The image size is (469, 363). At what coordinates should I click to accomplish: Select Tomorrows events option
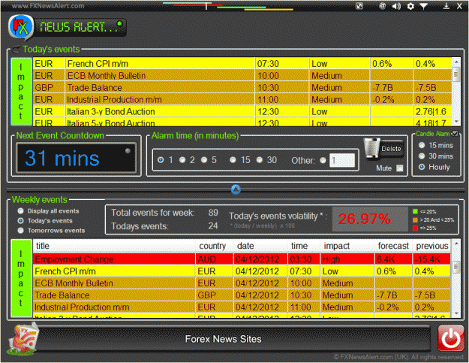coord(21,230)
